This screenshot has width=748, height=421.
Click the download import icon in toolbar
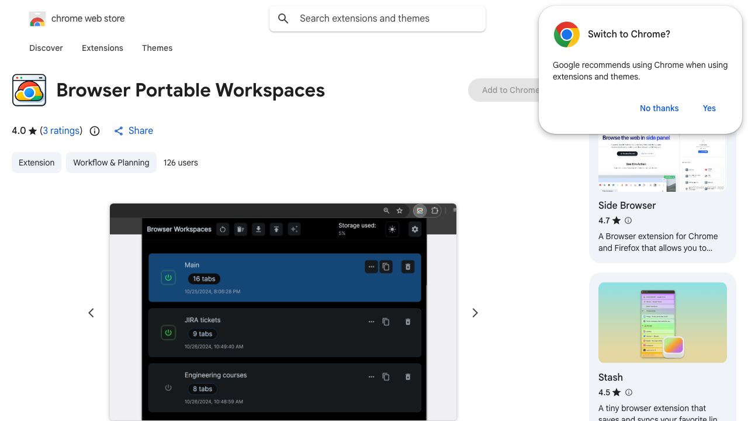click(258, 229)
